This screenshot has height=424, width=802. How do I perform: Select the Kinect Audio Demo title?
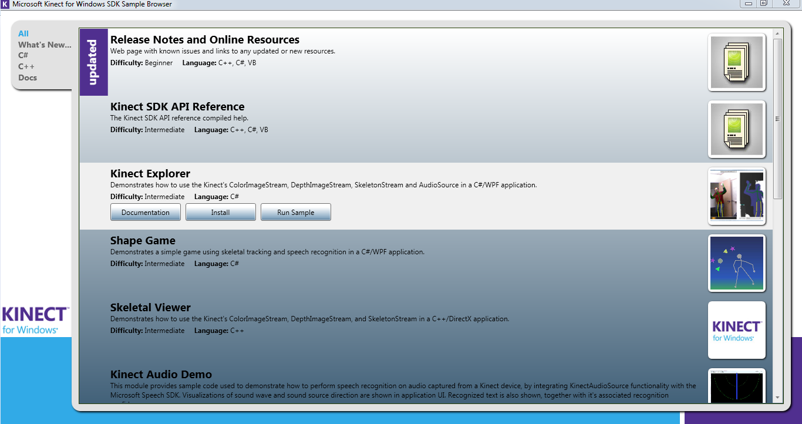click(x=161, y=375)
